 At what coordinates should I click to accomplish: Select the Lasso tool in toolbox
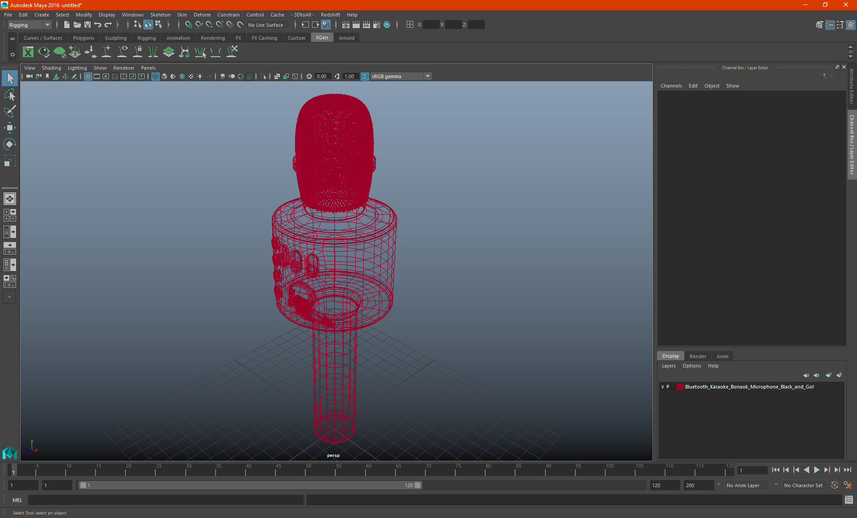[x=10, y=95]
